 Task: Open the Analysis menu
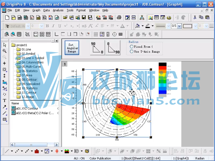(x=58, y=10)
